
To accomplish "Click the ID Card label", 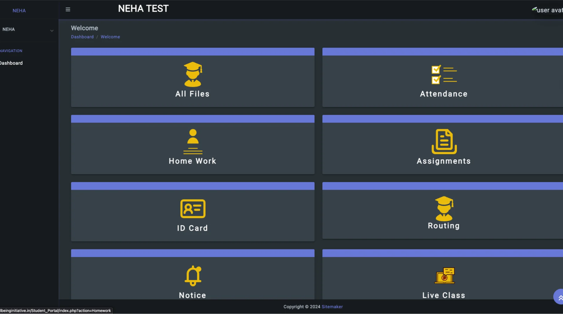I will (192, 228).
